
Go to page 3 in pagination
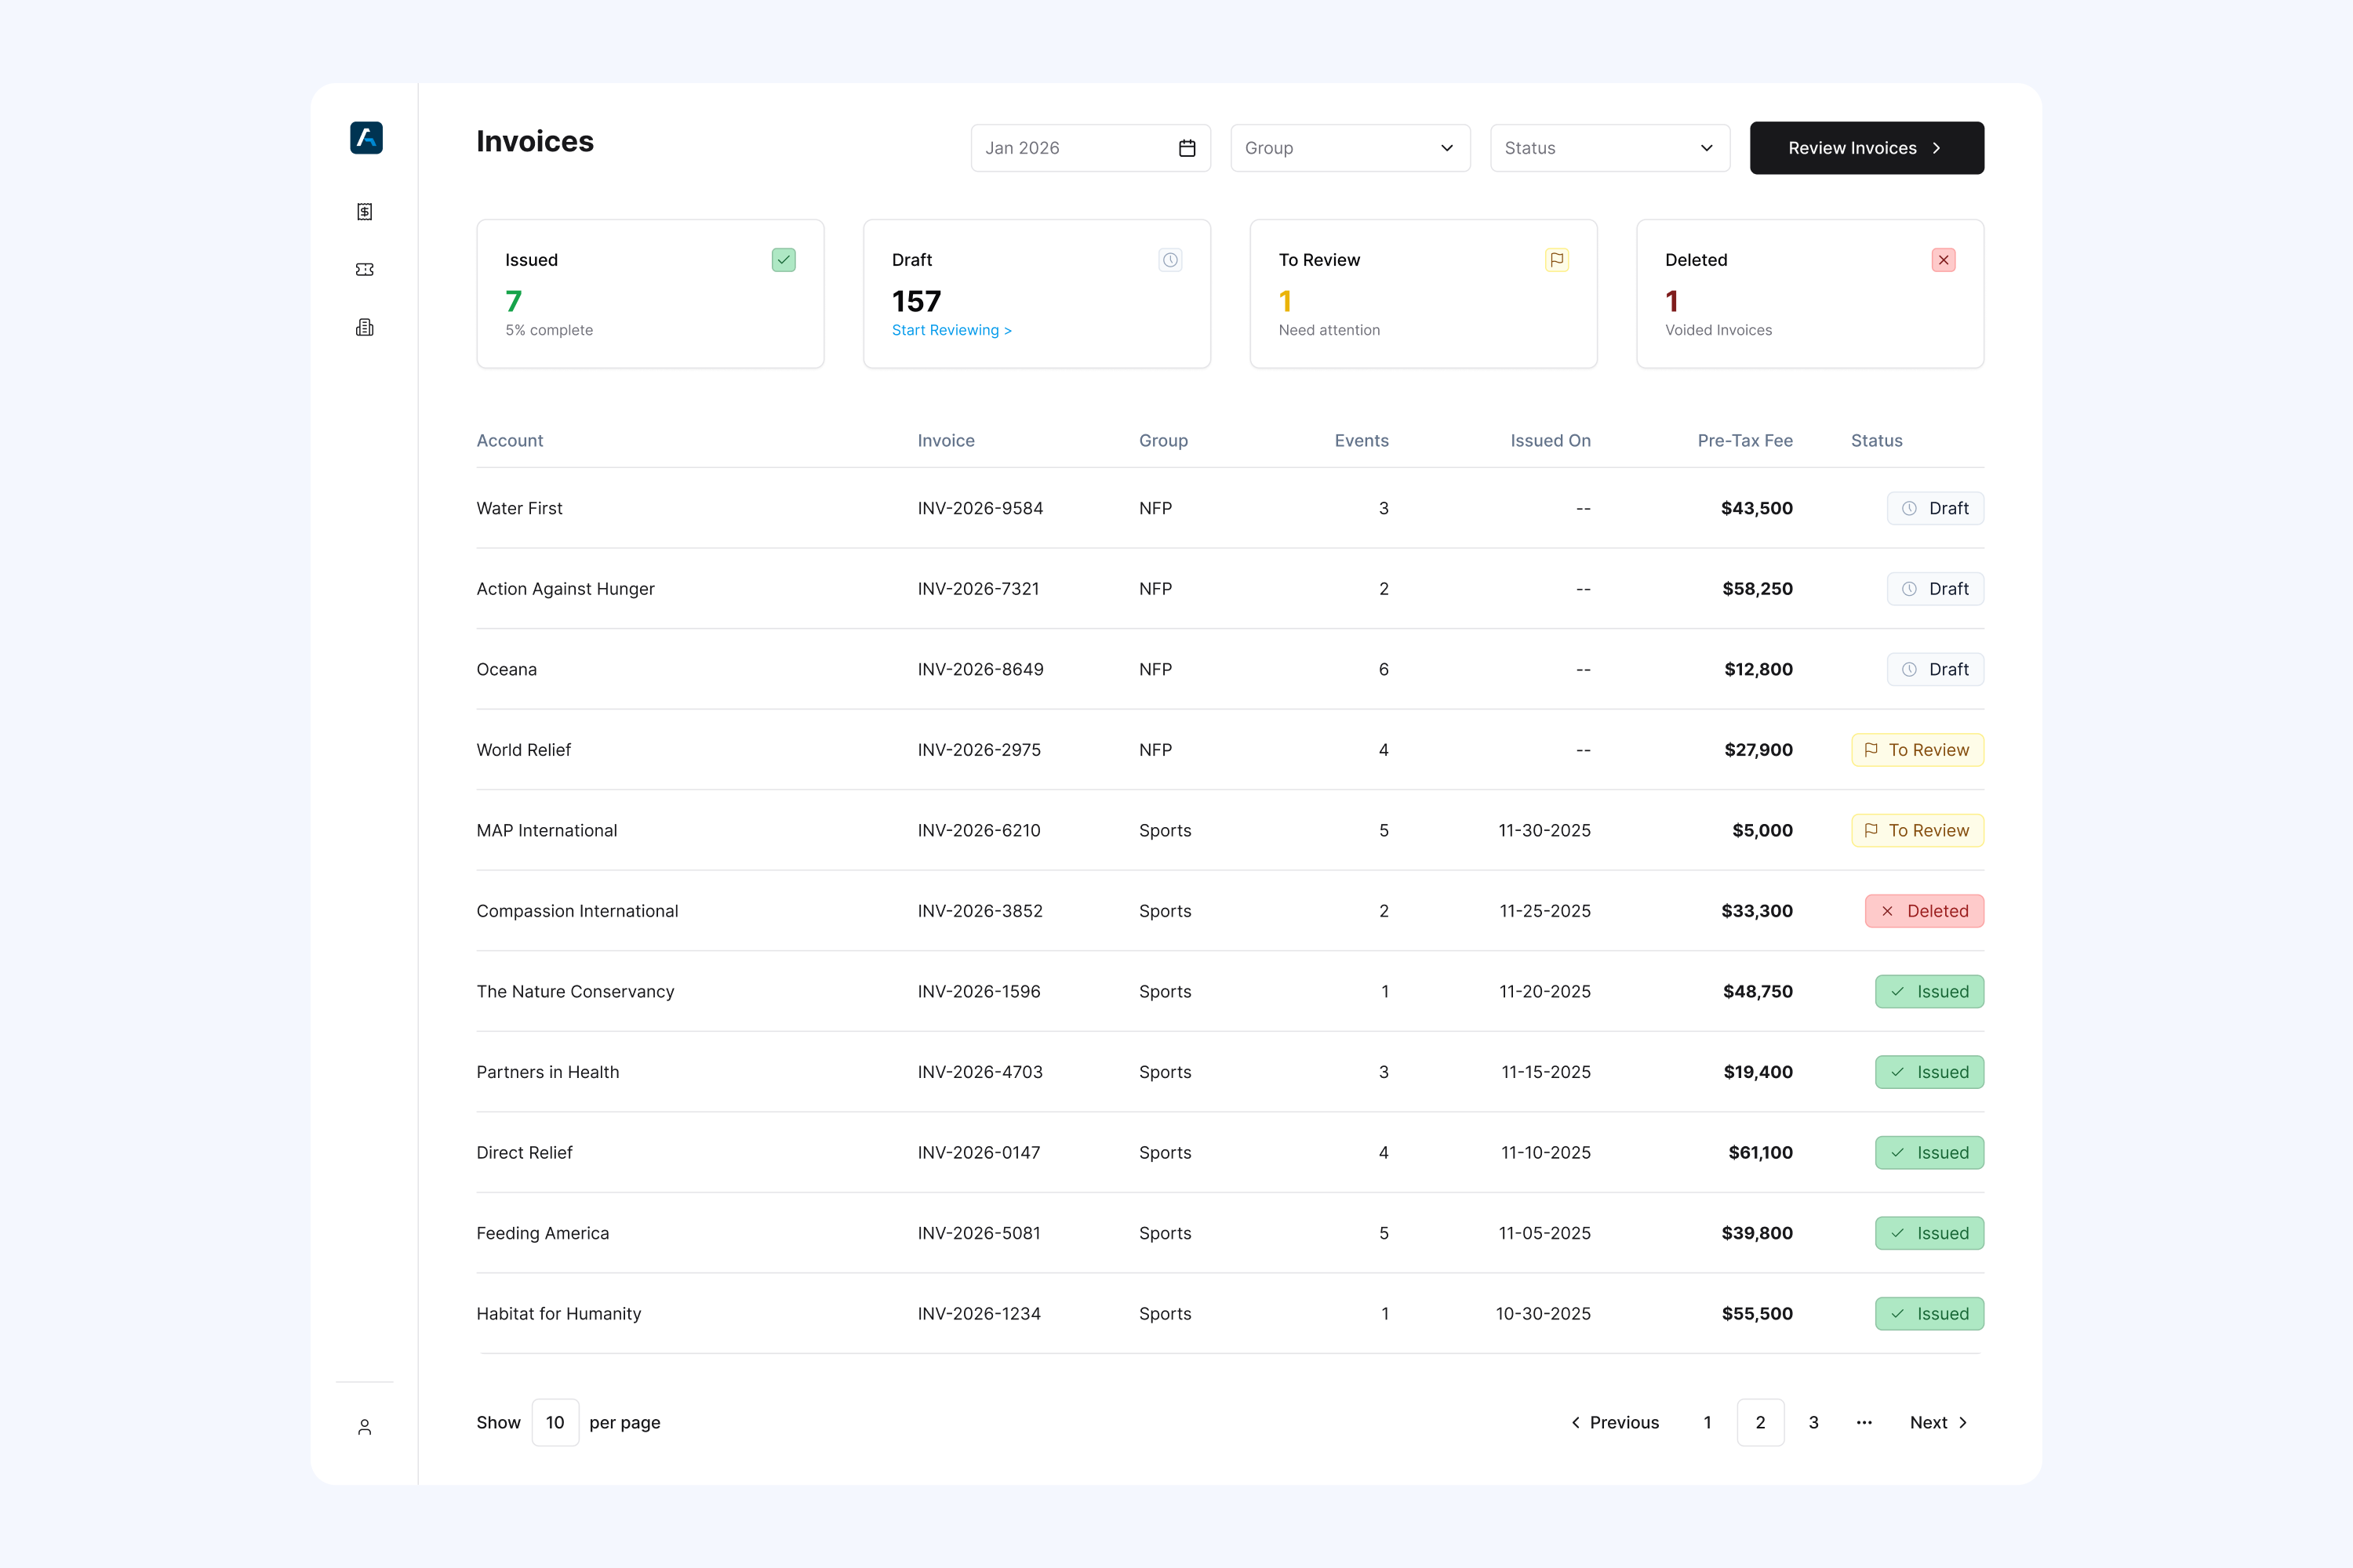pyautogui.click(x=1813, y=1422)
